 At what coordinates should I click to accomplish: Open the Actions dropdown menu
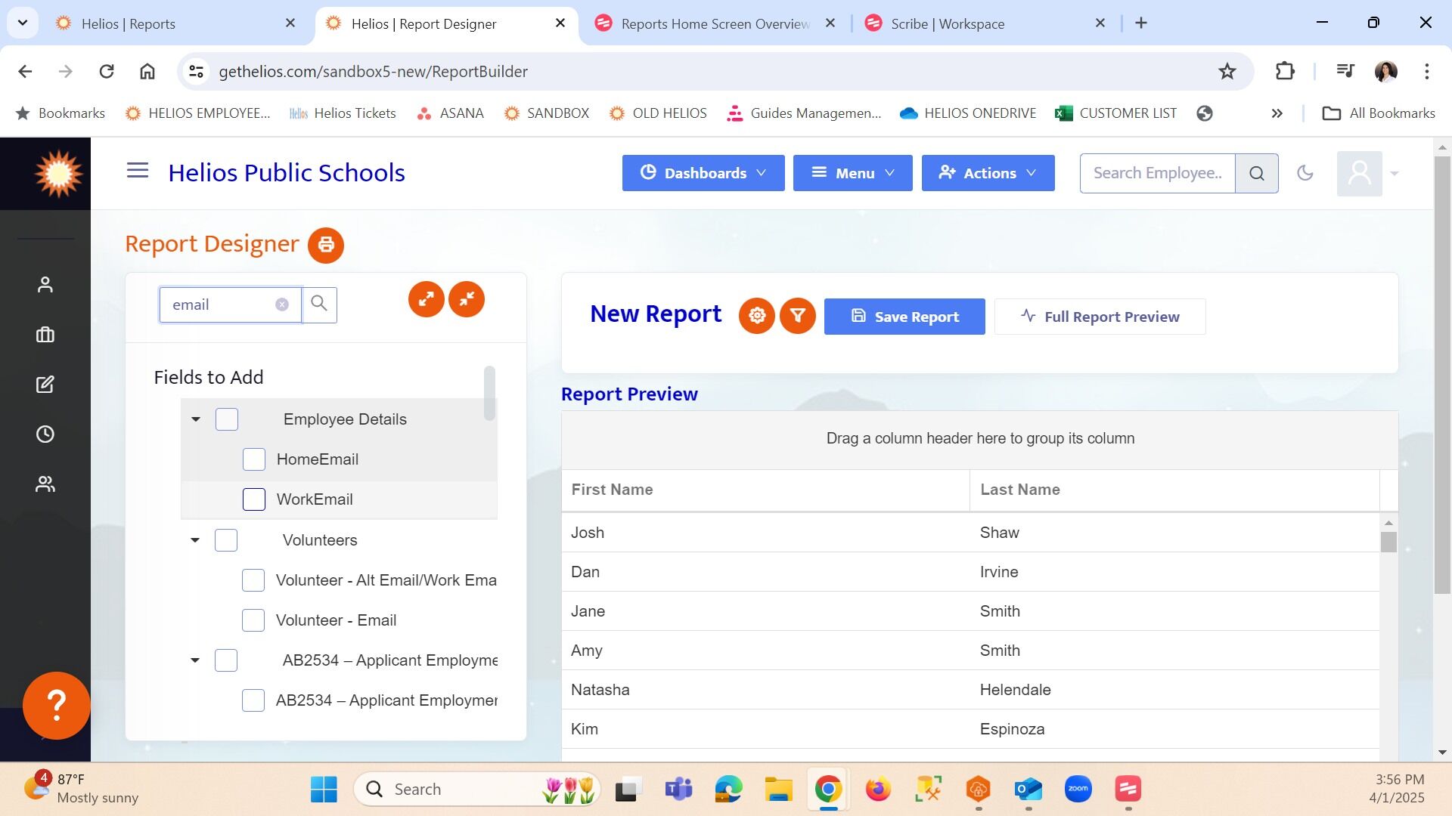(988, 173)
